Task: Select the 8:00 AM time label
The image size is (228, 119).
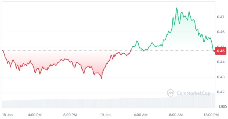Action: coord(176,115)
